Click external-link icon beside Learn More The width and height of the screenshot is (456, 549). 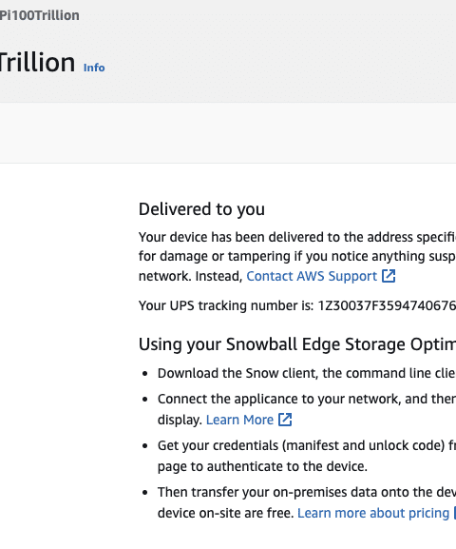[x=285, y=420]
